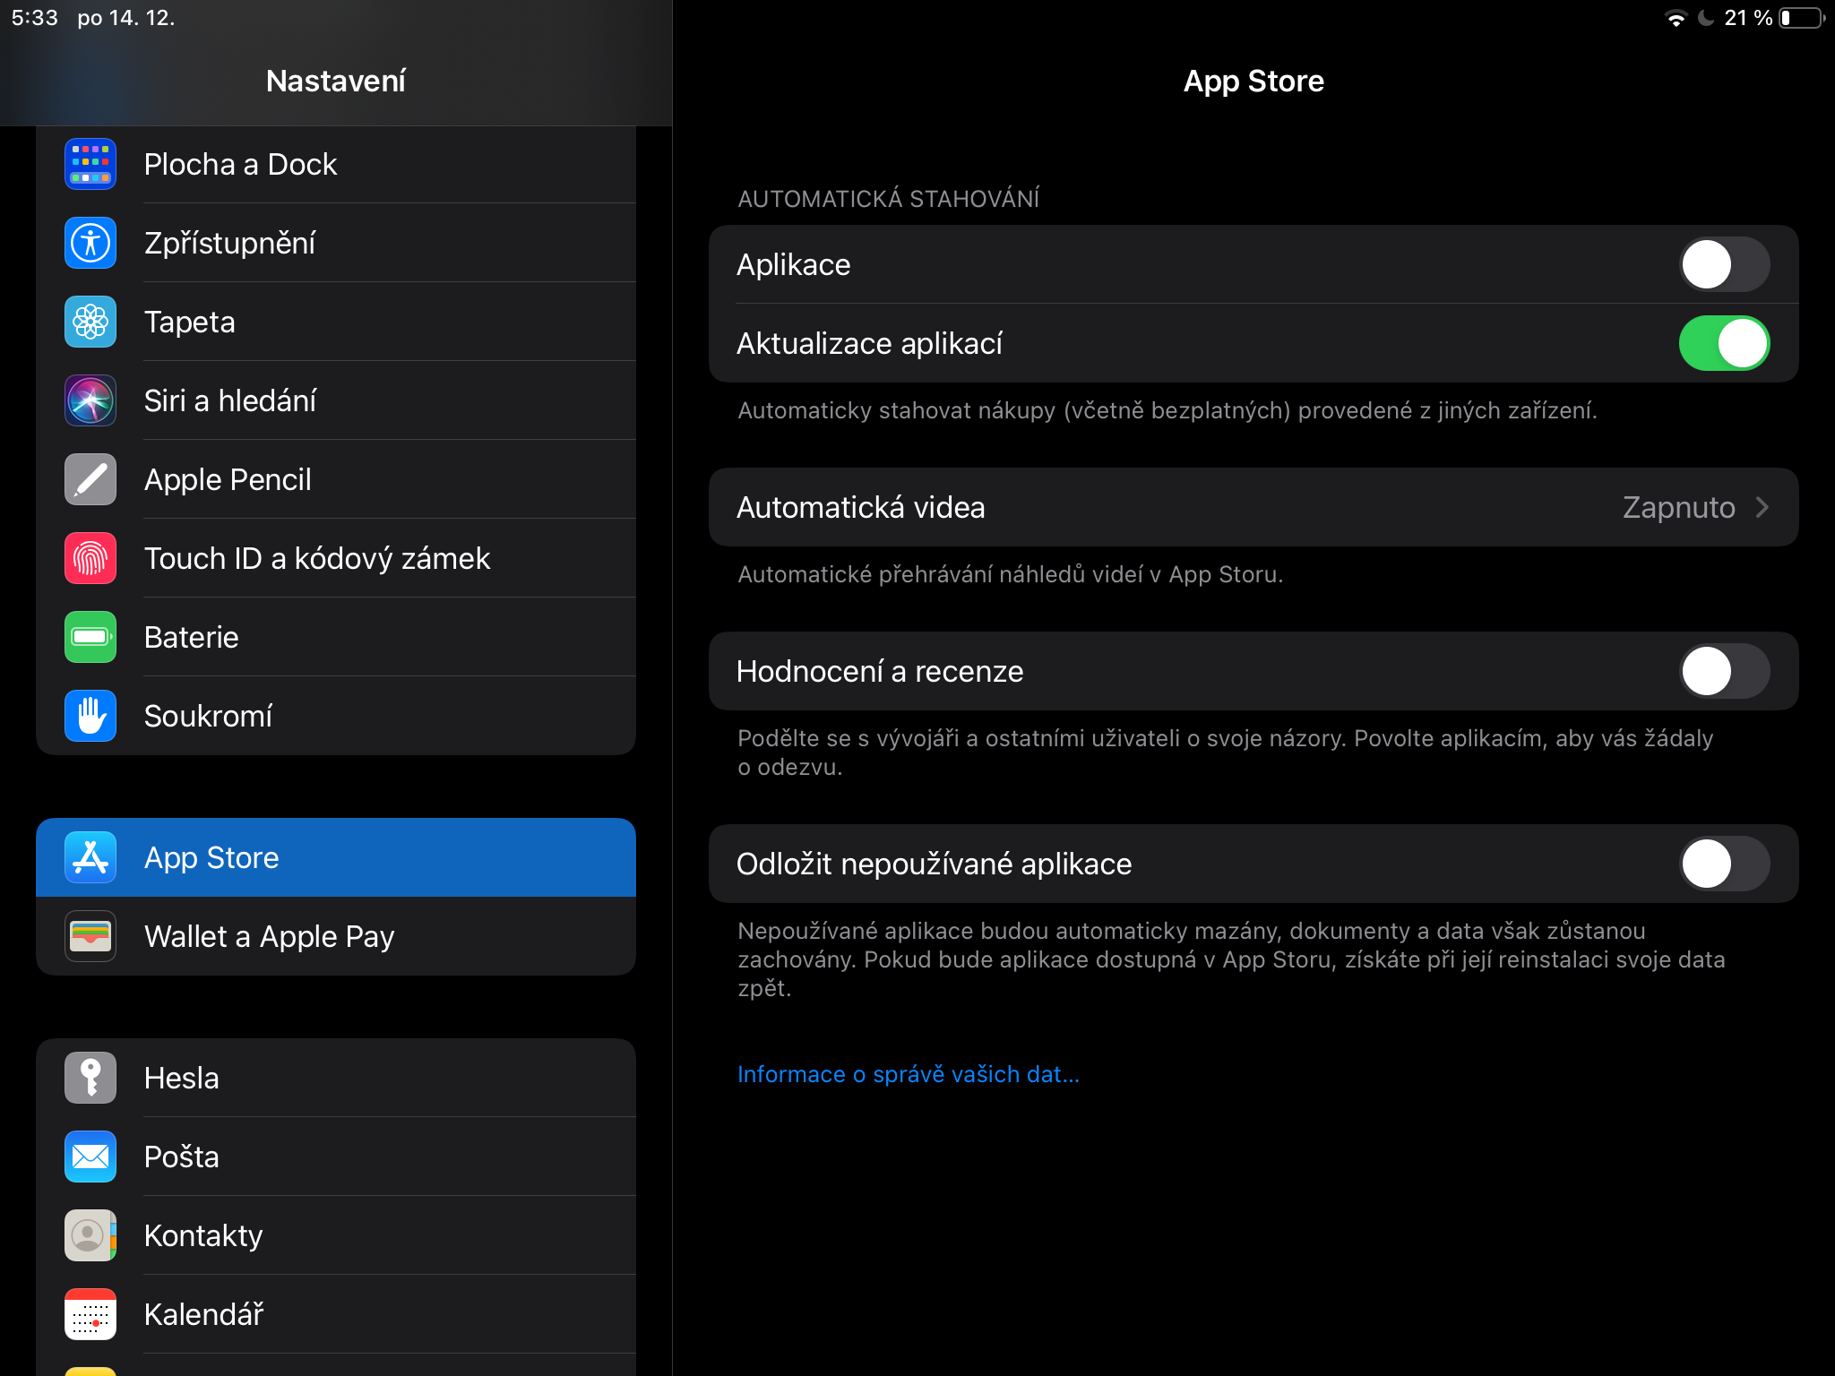Open Zpřístupnění accessibility icon
The height and width of the screenshot is (1376, 1835).
pyautogui.click(x=90, y=243)
